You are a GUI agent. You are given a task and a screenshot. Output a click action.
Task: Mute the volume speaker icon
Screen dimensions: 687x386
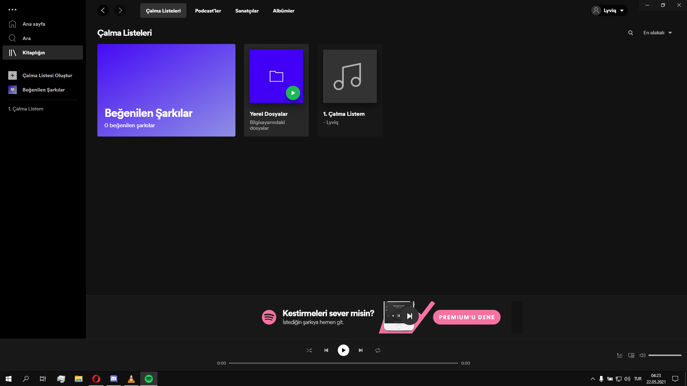(x=642, y=355)
